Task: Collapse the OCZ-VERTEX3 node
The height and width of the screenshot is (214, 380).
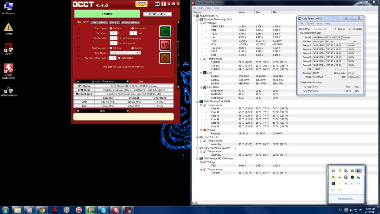Action: pyautogui.click(x=198, y=137)
